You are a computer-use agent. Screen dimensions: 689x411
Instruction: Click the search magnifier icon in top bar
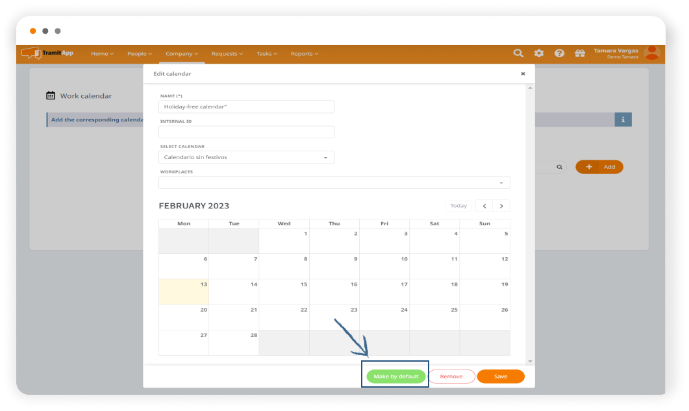point(518,53)
